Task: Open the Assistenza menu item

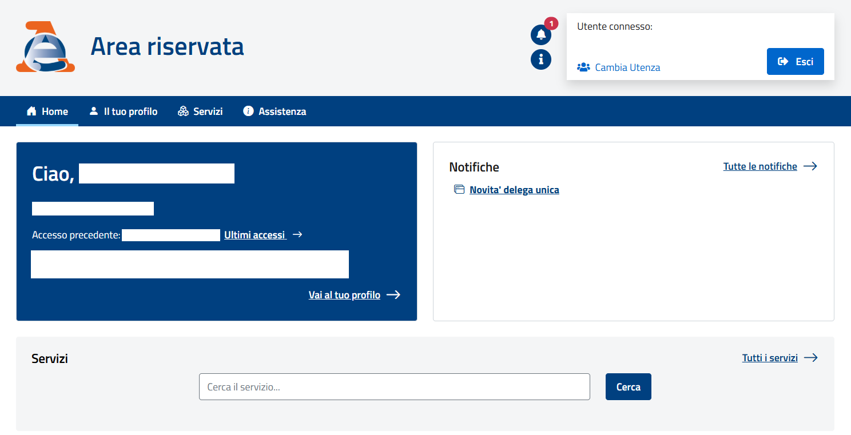Action: pos(282,111)
